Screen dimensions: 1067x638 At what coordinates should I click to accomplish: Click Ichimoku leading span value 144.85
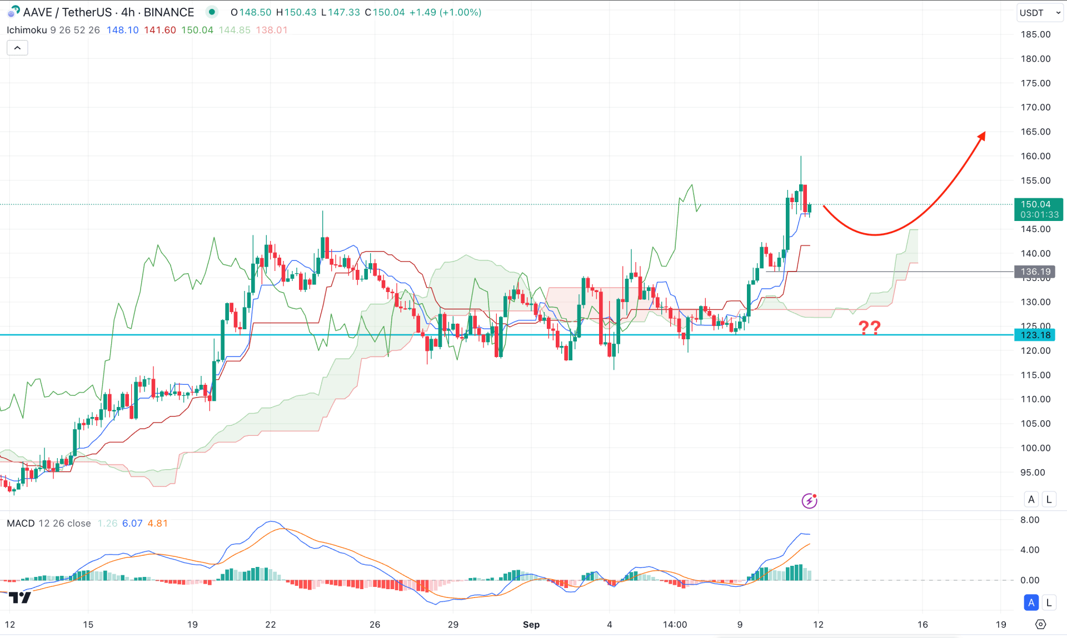click(235, 30)
